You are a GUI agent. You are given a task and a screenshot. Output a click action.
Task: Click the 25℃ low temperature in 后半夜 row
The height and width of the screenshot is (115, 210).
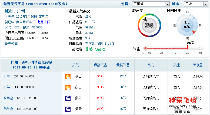pos(123,109)
